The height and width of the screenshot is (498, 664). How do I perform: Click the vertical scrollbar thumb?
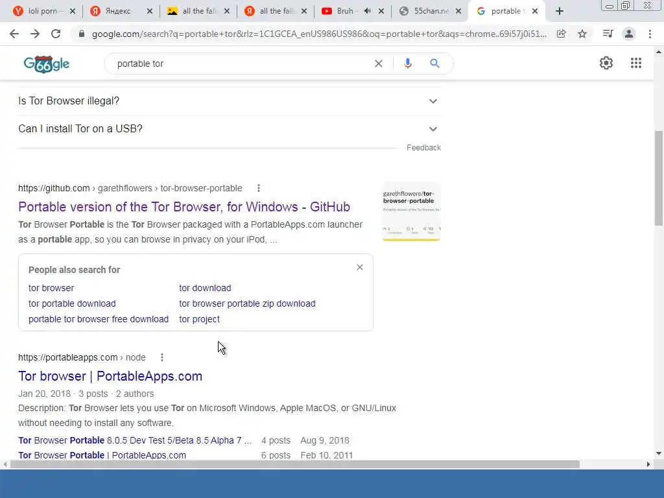tap(659, 178)
